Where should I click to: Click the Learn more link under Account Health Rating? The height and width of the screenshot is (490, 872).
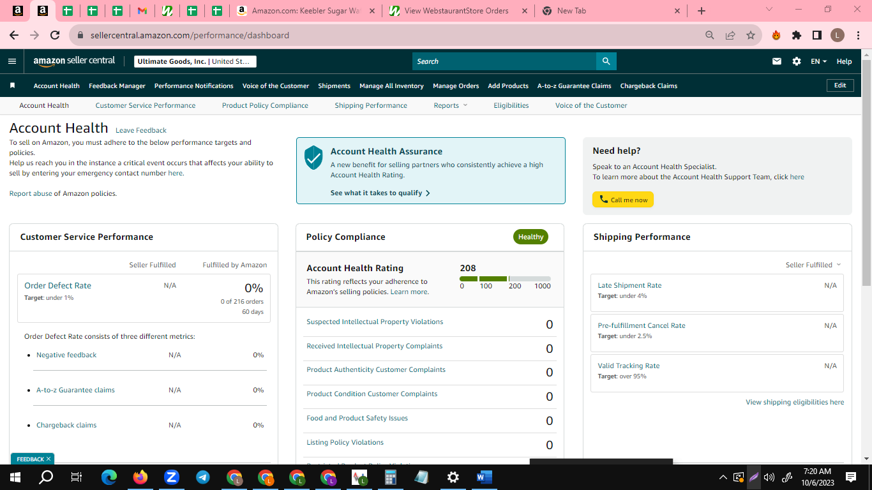[x=409, y=292]
